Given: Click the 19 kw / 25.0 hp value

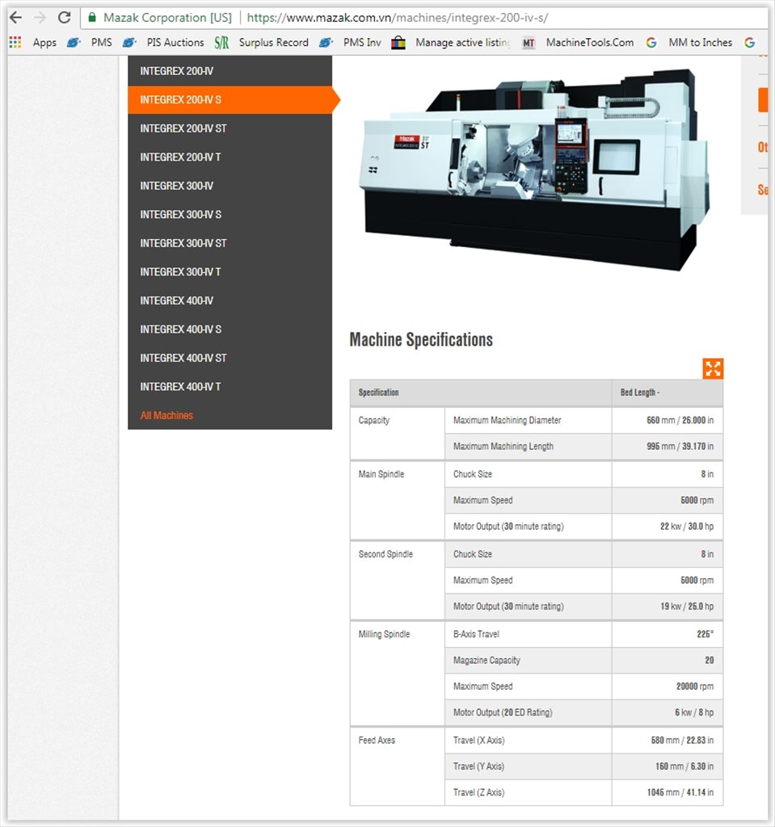Looking at the screenshot, I should tap(687, 607).
